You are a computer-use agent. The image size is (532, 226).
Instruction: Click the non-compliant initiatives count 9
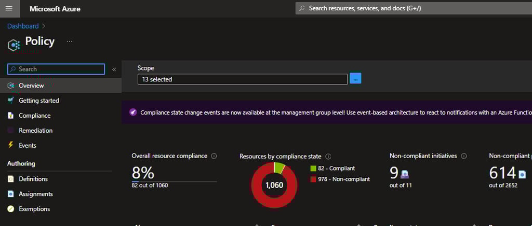(394, 173)
